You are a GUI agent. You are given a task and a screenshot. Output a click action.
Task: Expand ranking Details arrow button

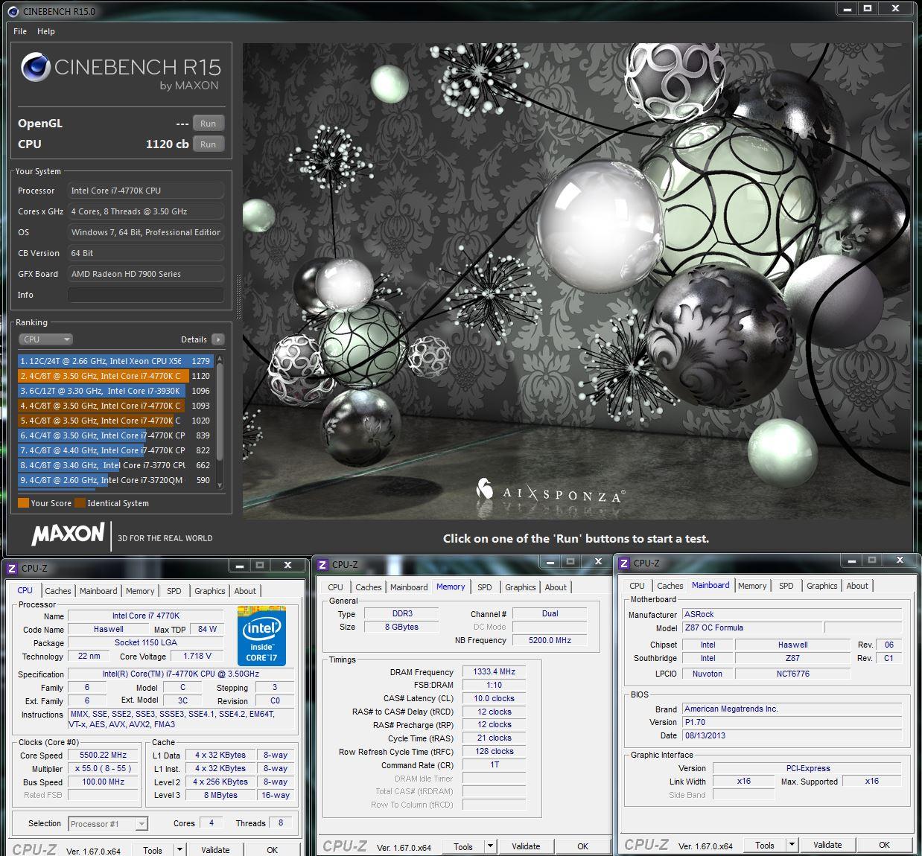click(218, 339)
